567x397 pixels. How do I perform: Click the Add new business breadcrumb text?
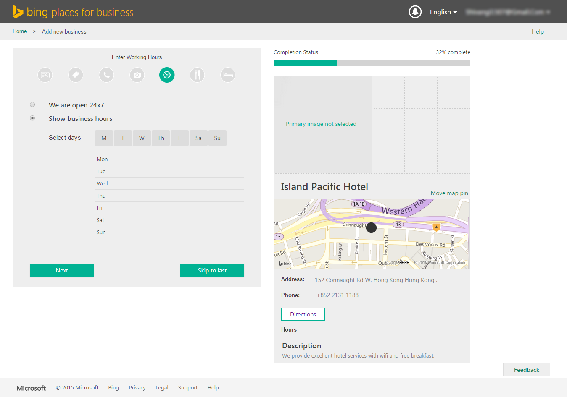point(64,31)
